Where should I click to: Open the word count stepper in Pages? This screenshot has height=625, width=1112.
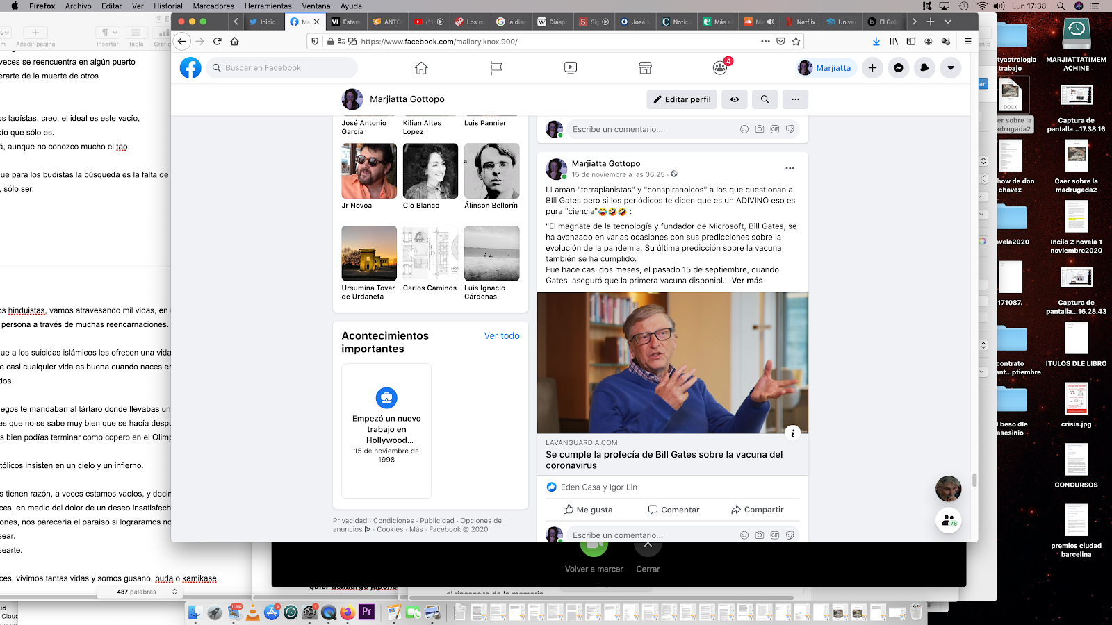tap(174, 592)
